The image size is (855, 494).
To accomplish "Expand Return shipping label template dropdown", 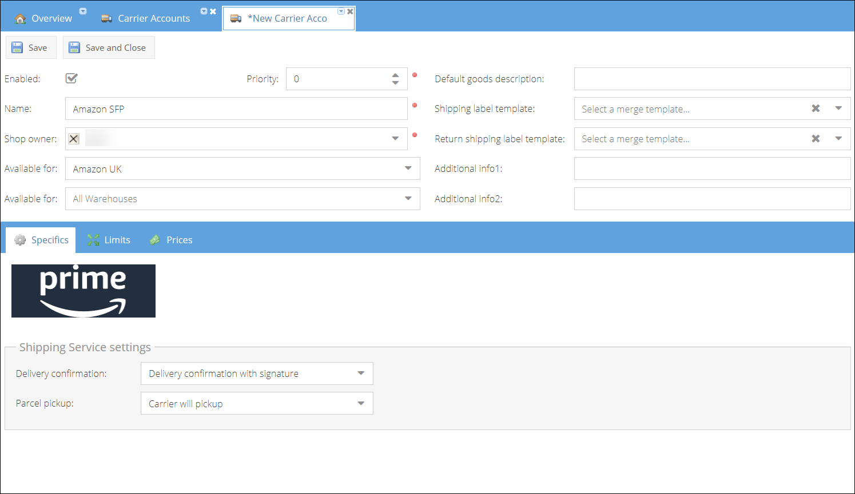I will 838,138.
